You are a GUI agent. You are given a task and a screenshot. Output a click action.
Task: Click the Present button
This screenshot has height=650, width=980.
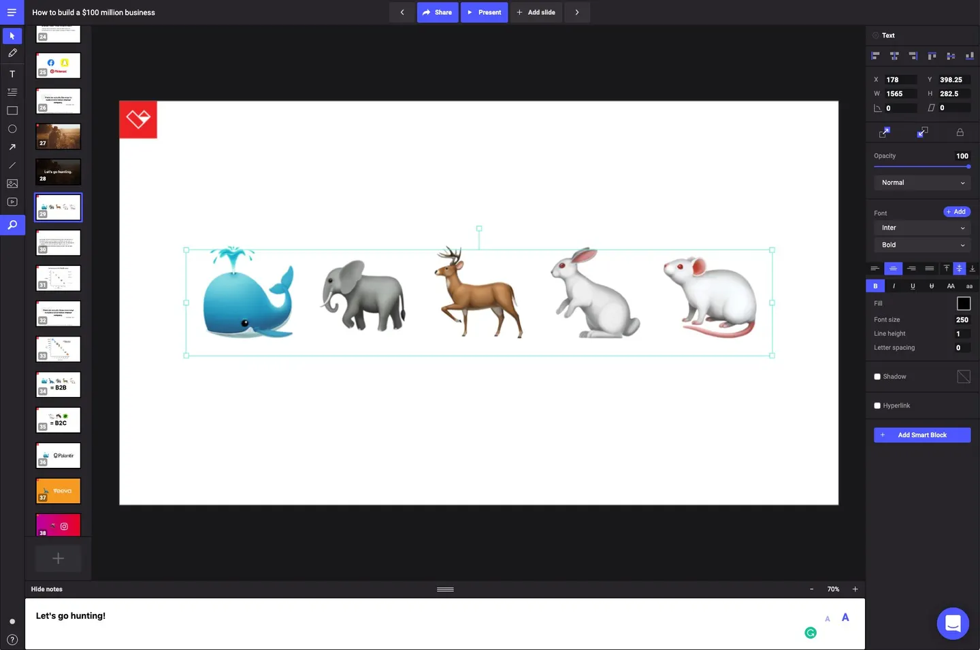tap(484, 12)
